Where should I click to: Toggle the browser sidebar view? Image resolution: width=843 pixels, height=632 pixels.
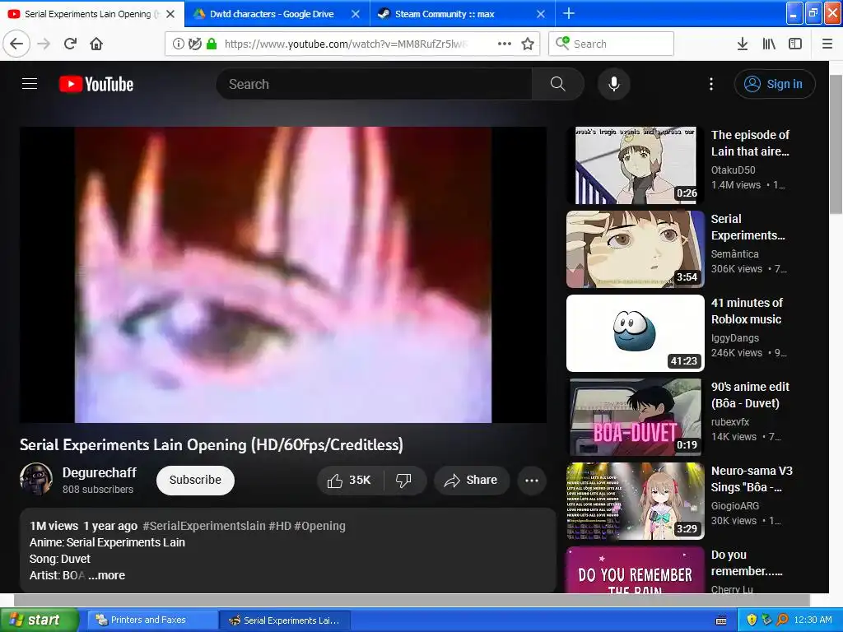[x=795, y=44]
